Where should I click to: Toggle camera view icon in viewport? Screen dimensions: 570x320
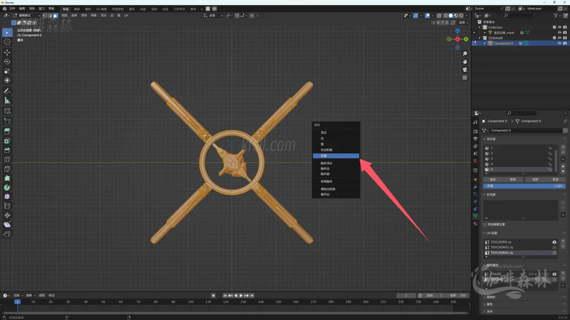coord(465,69)
